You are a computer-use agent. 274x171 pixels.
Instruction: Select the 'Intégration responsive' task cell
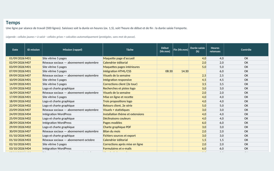click(130, 80)
